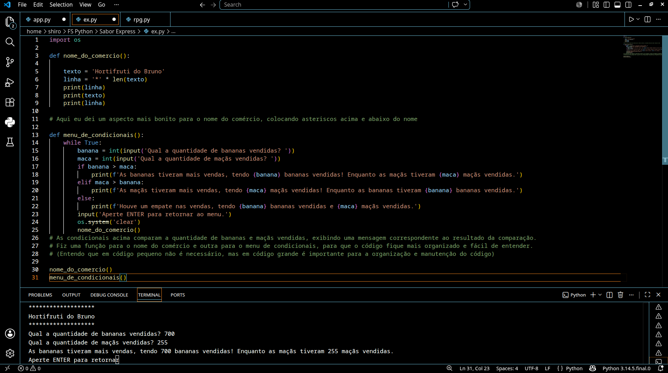Viewport: 668px width, 373px height.
Task: Open the Python extension view in activity bar
Action: 10,122
